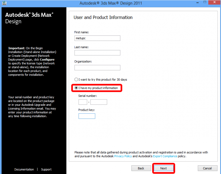This screenshot has height=174, width=221.
Task: Open the Export Compliance link
Action: tap(165, 156)
